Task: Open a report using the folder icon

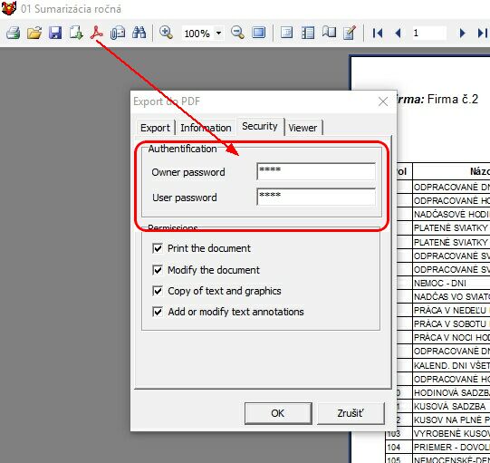Action: [x=34, y=33]
